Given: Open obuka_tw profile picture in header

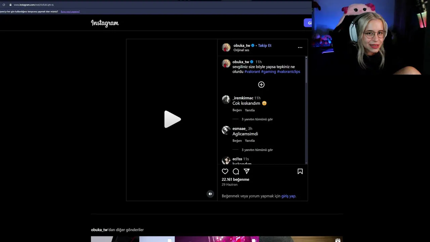Looking at the screenshot, I should click(x=226, y=47).
